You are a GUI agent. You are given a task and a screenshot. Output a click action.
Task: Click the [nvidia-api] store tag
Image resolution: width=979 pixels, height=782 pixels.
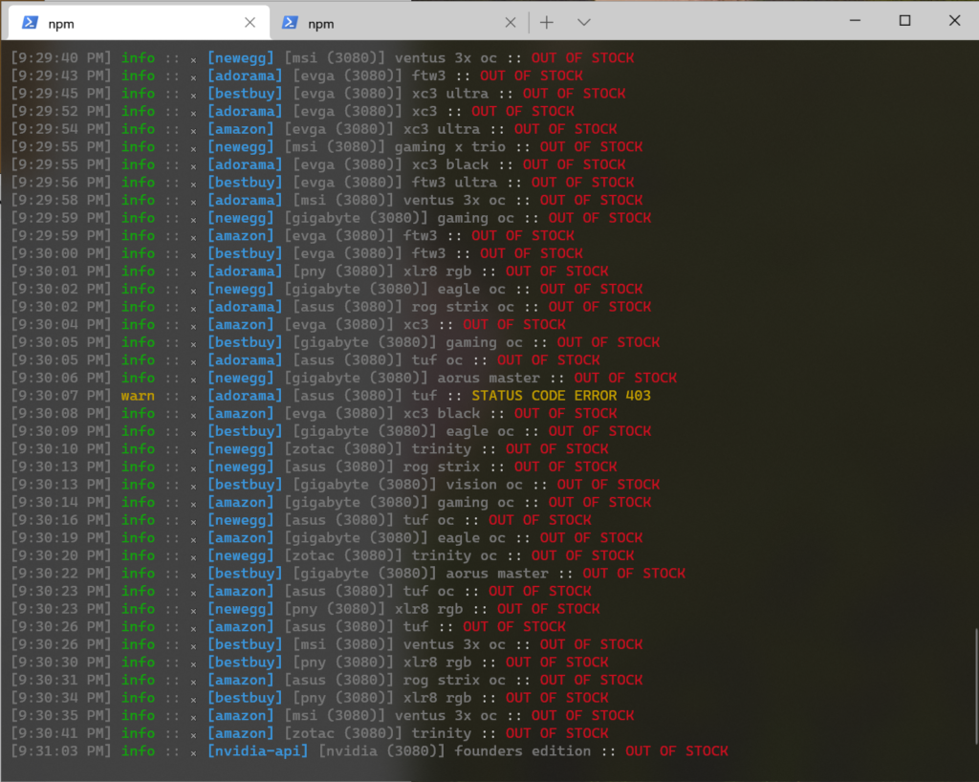click(258, 751)
